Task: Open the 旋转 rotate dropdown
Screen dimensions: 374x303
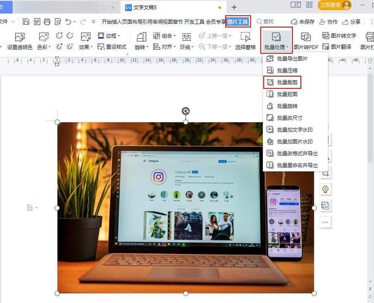Action: coord(141,41)
